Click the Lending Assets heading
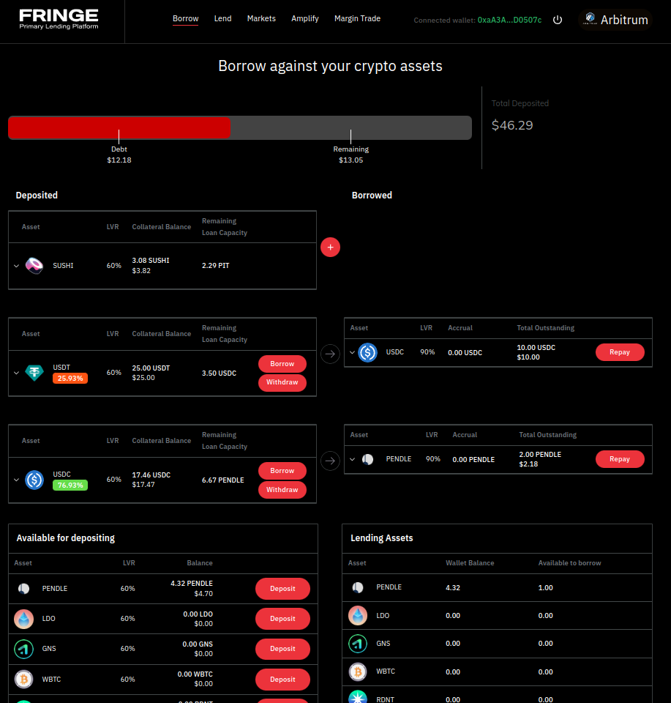 point(382,538)
